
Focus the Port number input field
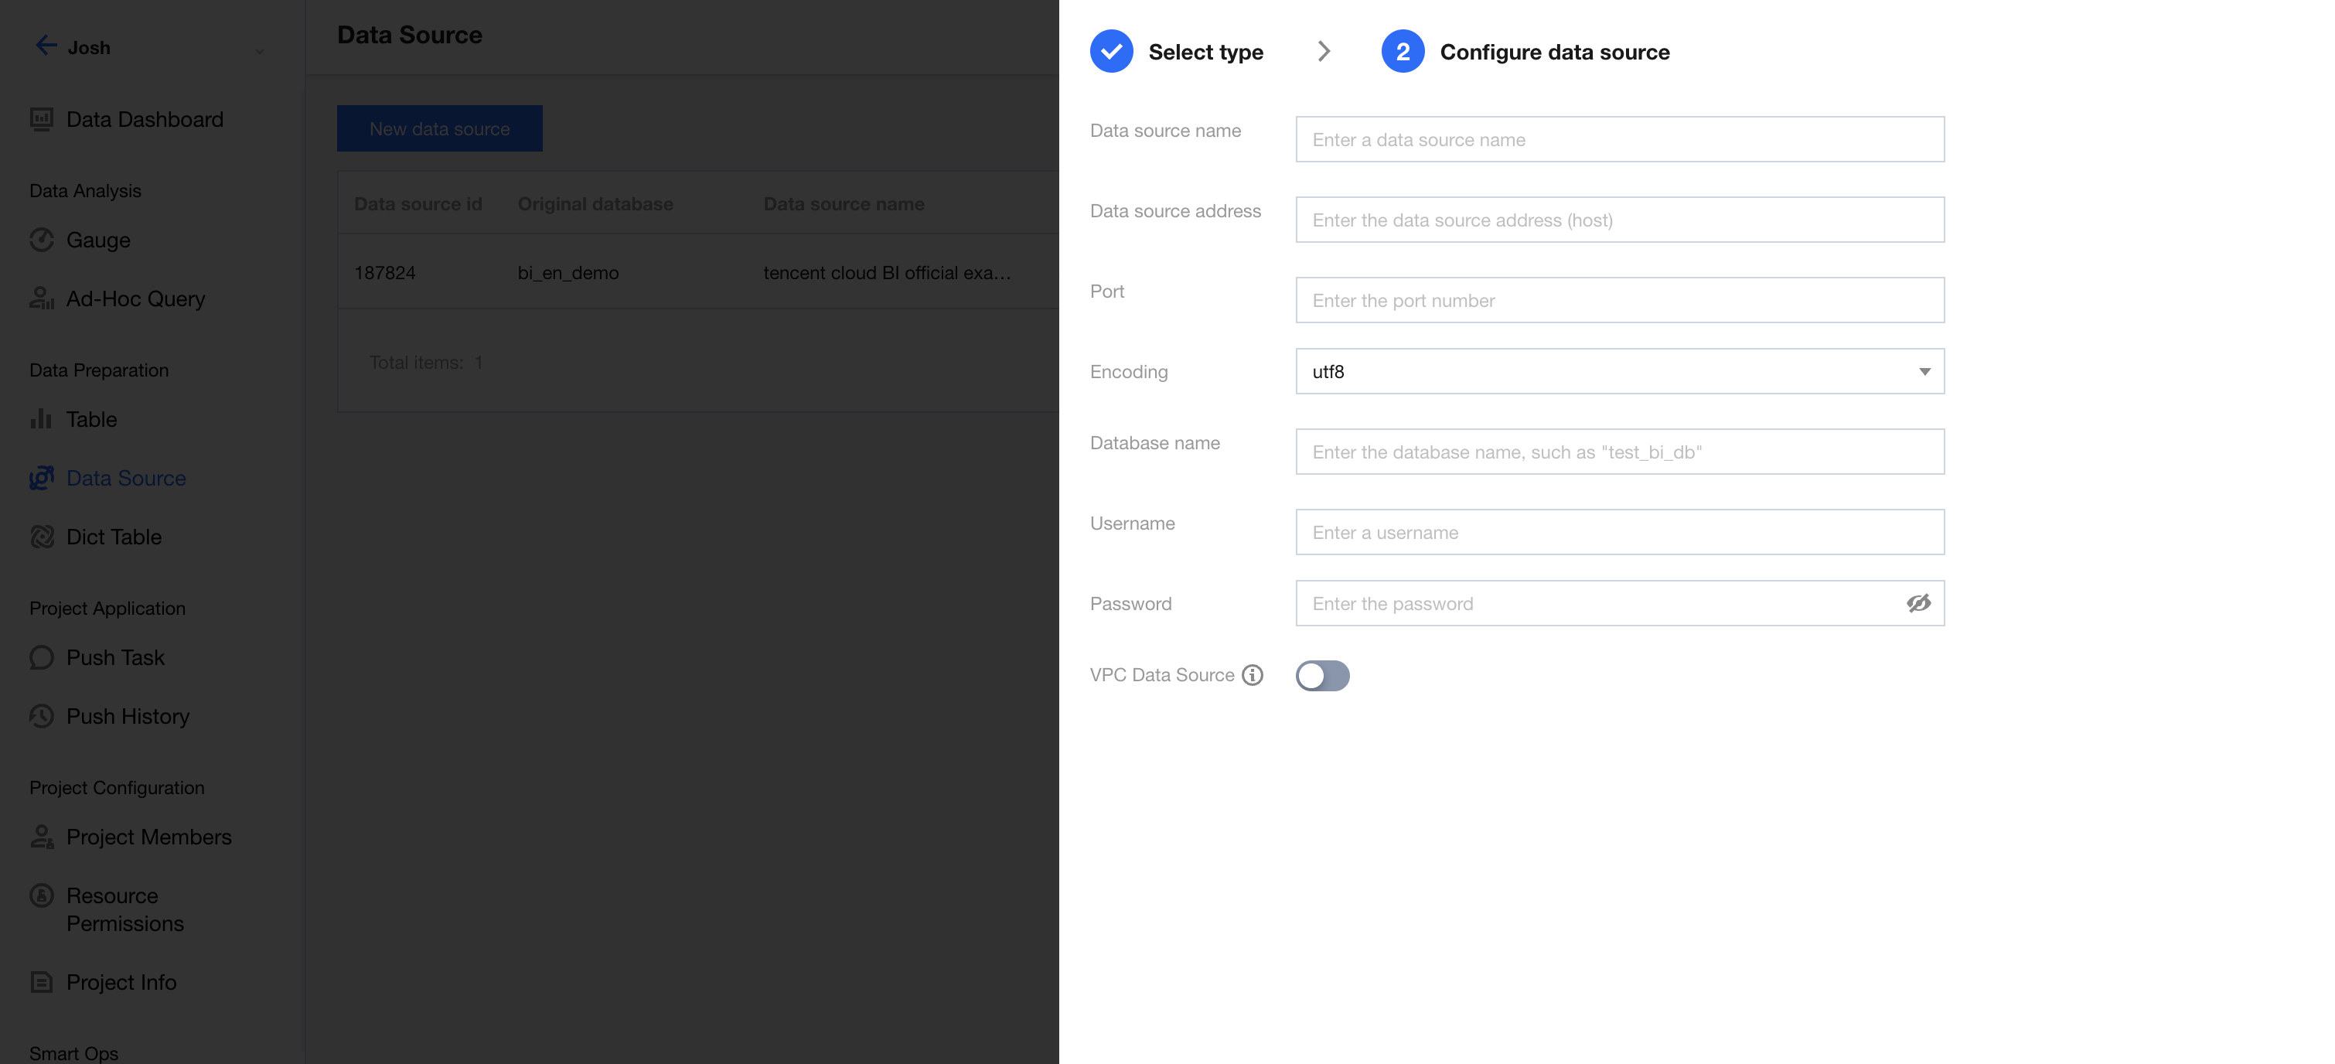(x=1619, y=301)
